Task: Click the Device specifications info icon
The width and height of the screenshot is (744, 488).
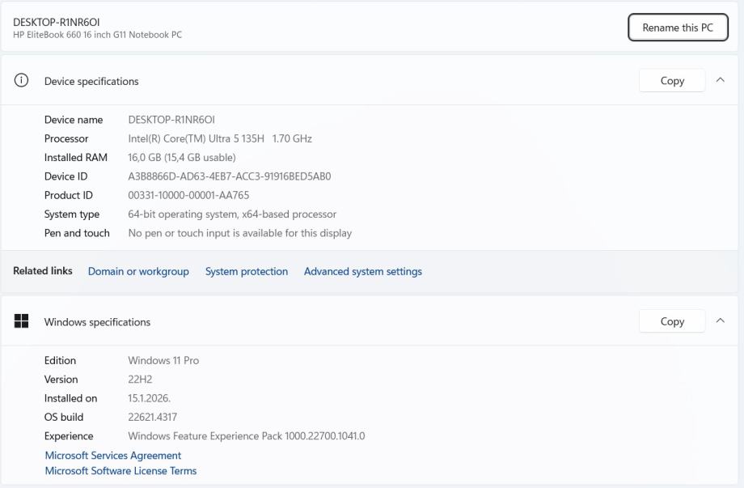Action: tap(22, 81)
